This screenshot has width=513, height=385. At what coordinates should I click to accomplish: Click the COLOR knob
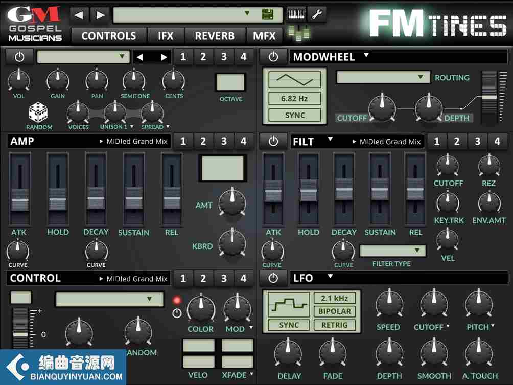(201, 308)
